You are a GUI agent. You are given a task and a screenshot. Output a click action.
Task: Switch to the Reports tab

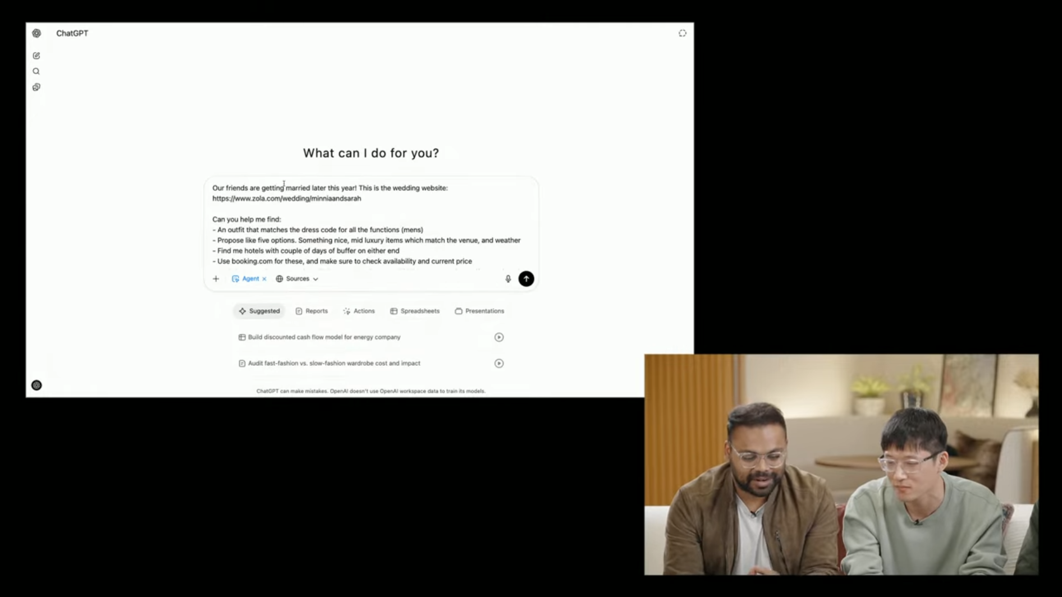312,311
